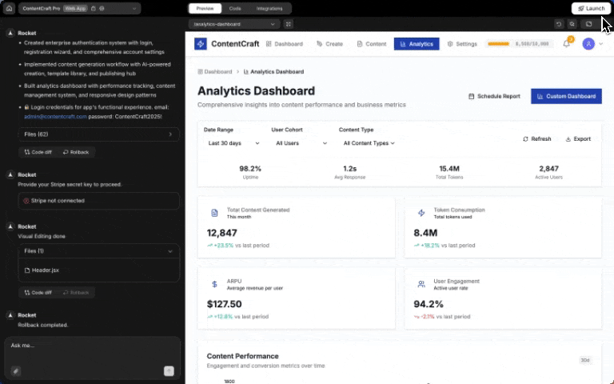The height and width of the screenshot is (384, 614).
Task: Launch the app with Launch button
Action: tap(591, 8)
